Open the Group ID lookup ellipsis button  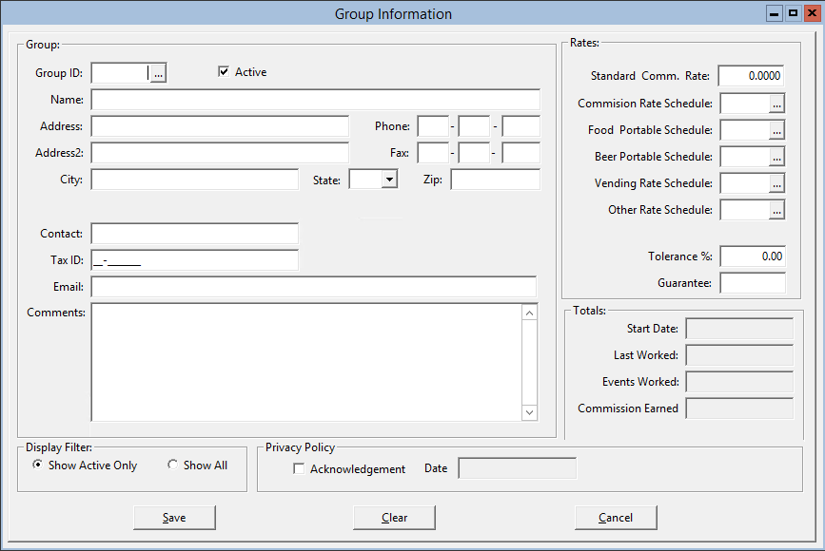coord(159,73)
